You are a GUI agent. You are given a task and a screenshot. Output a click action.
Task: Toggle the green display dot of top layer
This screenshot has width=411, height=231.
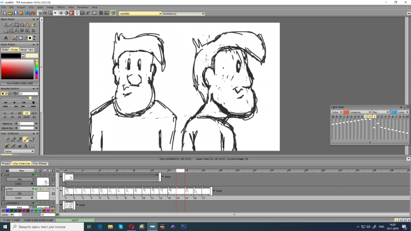pos(37,175)
